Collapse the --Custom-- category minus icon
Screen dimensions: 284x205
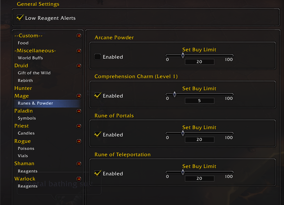tap(79, 36)
